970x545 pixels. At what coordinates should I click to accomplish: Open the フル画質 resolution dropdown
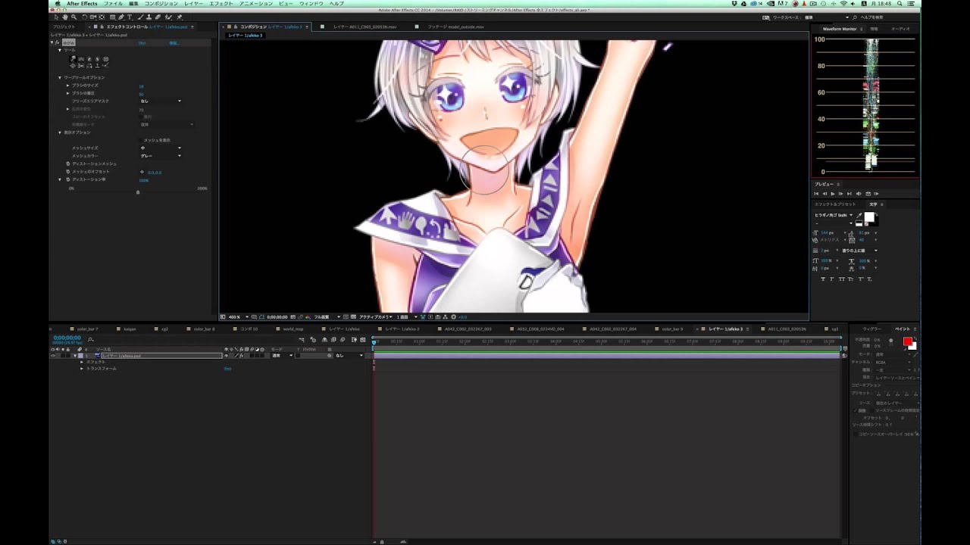tap(326, 317)
